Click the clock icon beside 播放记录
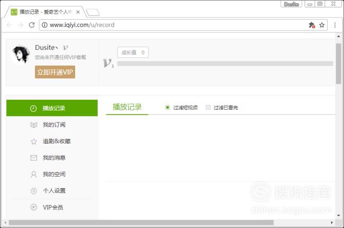This screenshot has height=228, width=344. [33, 108]
